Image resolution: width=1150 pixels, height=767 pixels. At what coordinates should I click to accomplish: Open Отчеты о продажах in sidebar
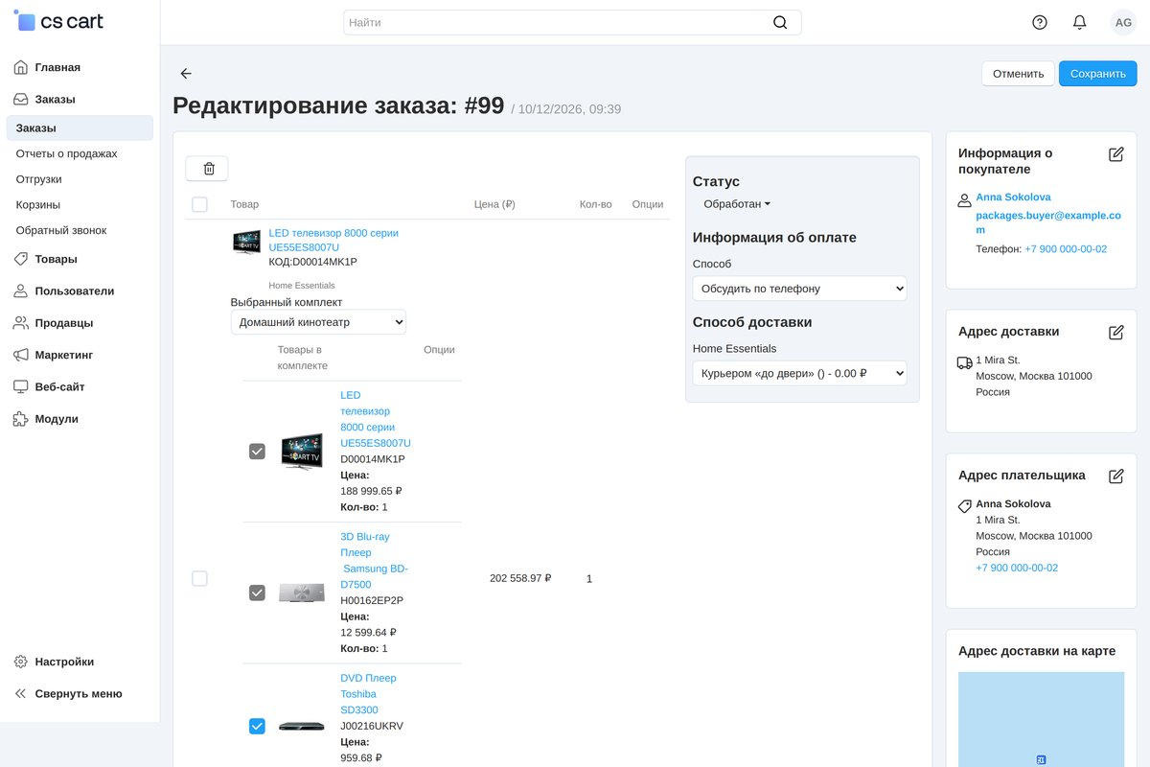67,153
